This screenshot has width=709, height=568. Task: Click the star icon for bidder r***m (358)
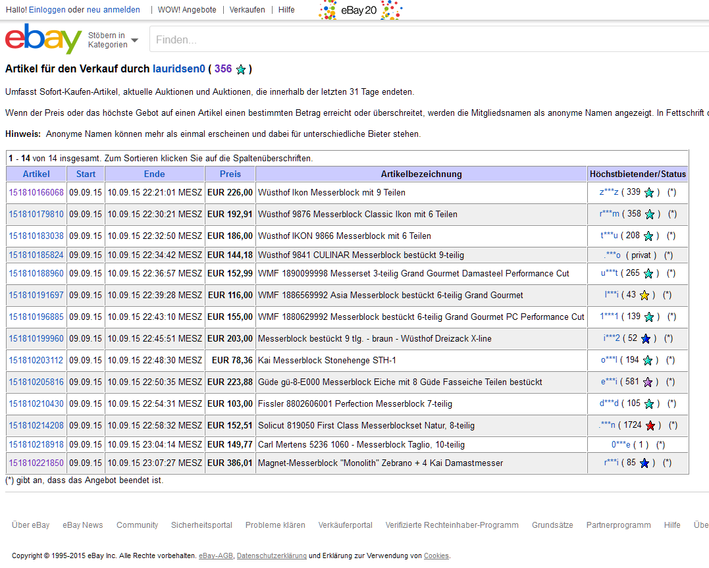tap(650, 215)
